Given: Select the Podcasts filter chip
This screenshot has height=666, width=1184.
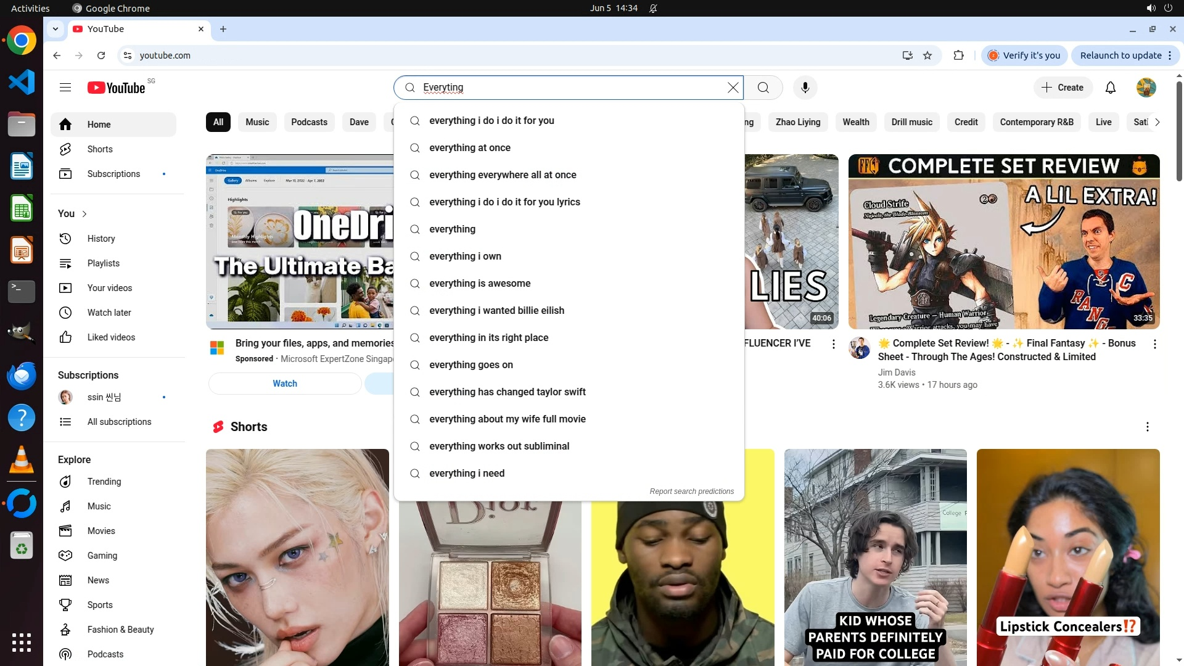Looking at the screenshot, I should pos(309,122).
